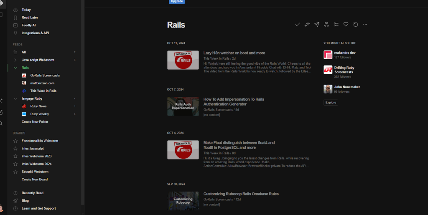This screenshot has width=428, height=215.
Task: Open article Lazy i18n watcher on boot
Action: [234, 53]
